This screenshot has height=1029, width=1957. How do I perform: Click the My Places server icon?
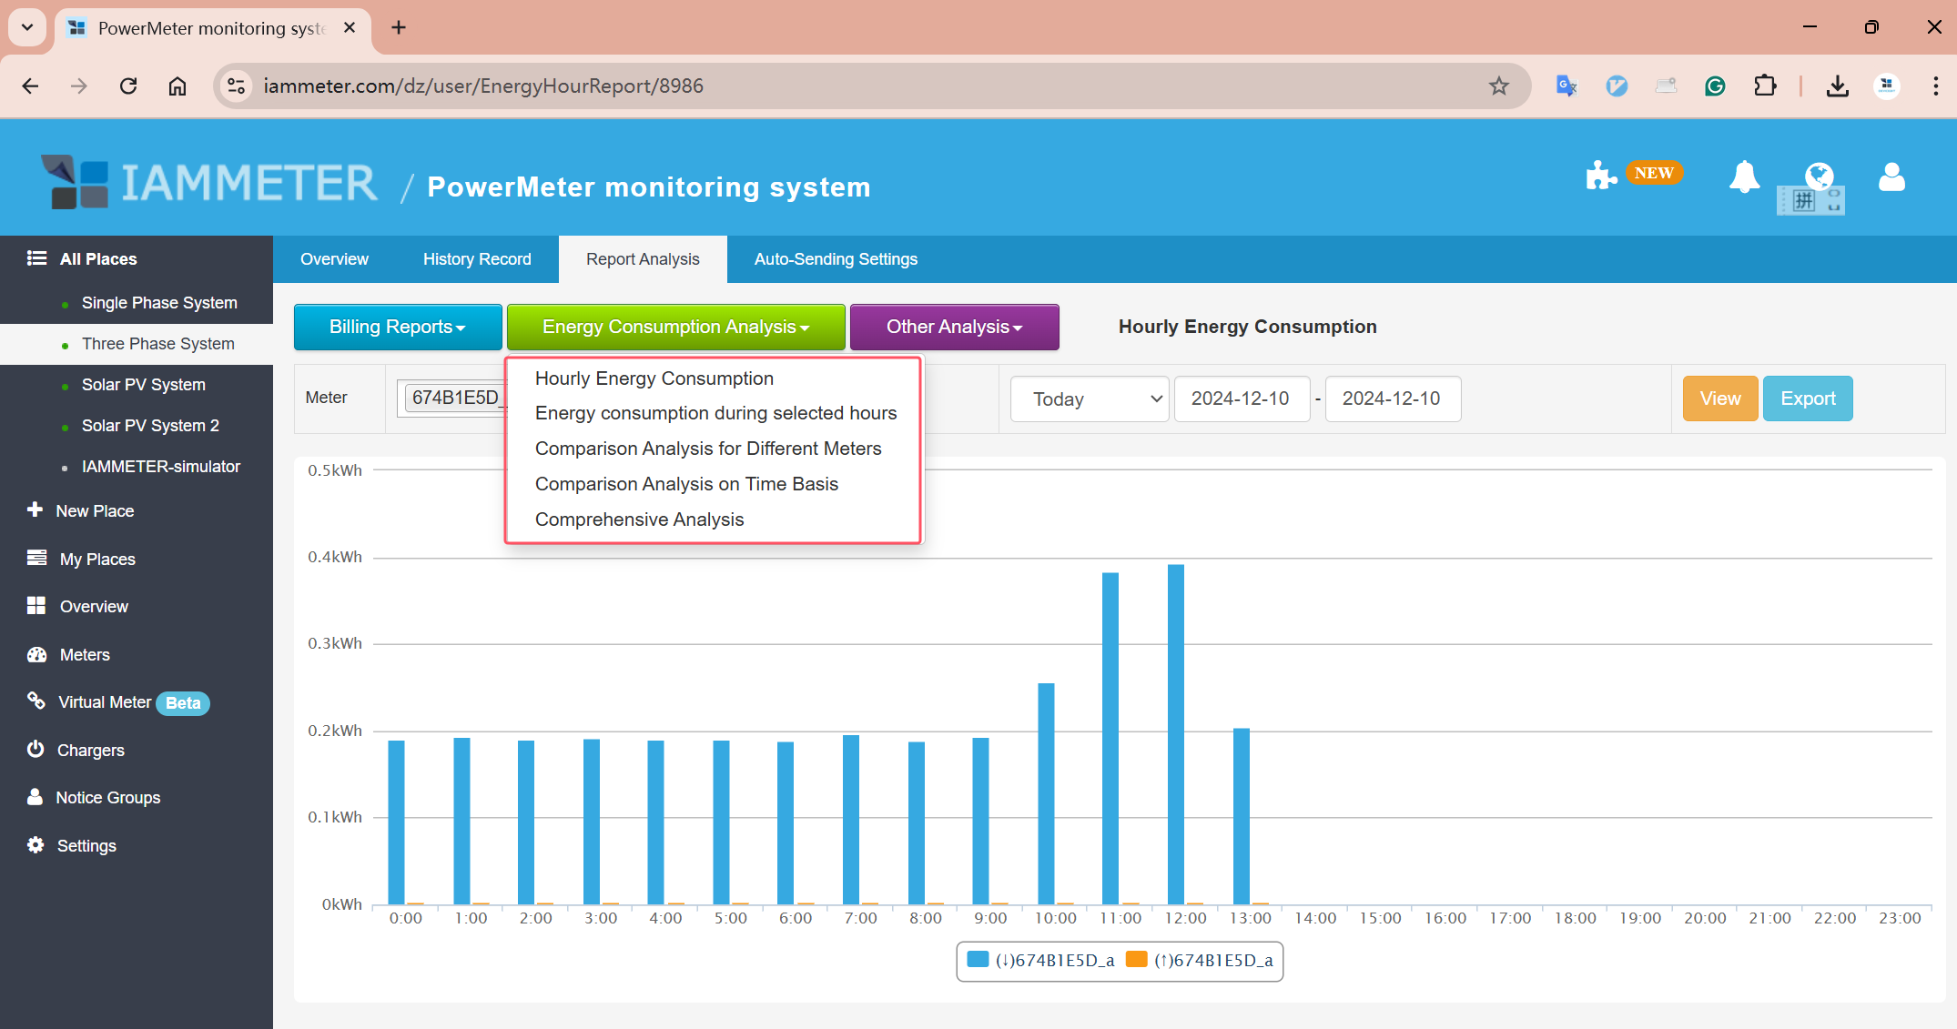tap(36, 558)
